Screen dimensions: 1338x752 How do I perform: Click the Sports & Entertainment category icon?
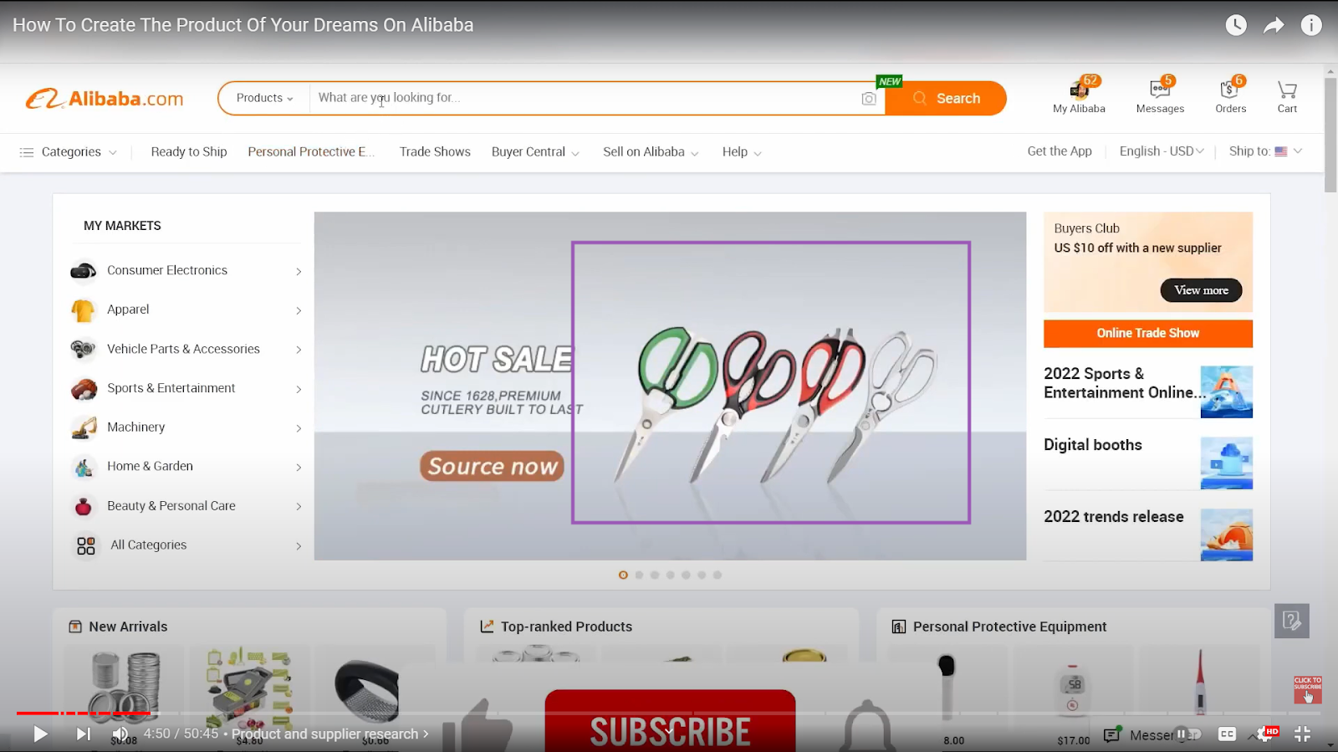click(84, 389)
